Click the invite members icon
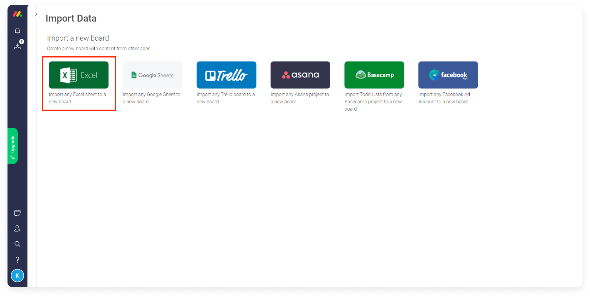590x297 pixels. click(17, 229)
